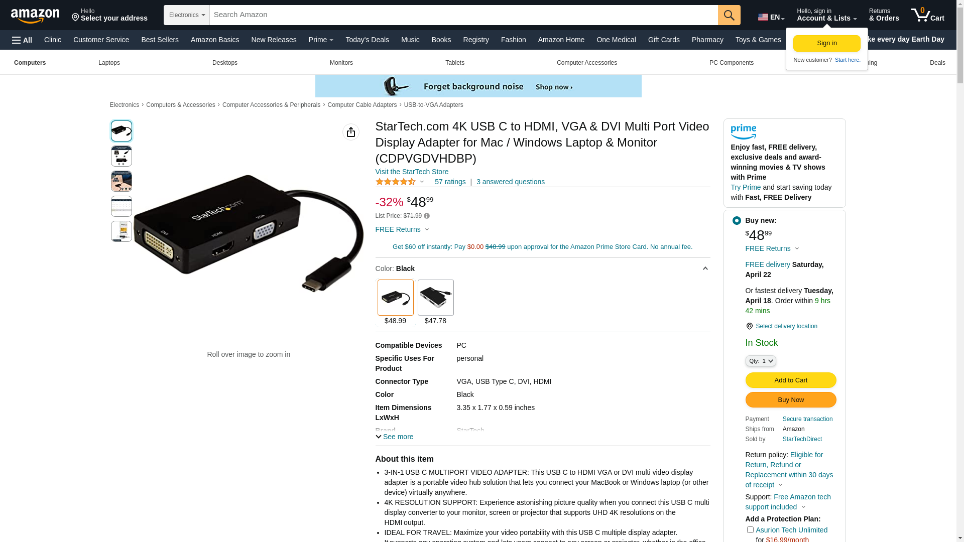Open the shopping cart icon
The image size is (964, 542).
pos(927,15)
